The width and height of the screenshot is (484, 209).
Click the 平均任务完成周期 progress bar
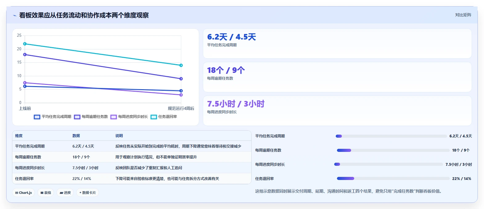391,136
